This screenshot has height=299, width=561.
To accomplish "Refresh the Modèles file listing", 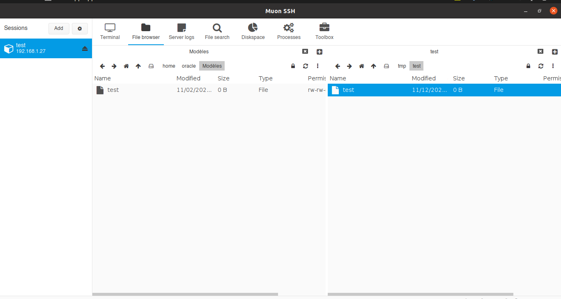I will pos(305,66).
